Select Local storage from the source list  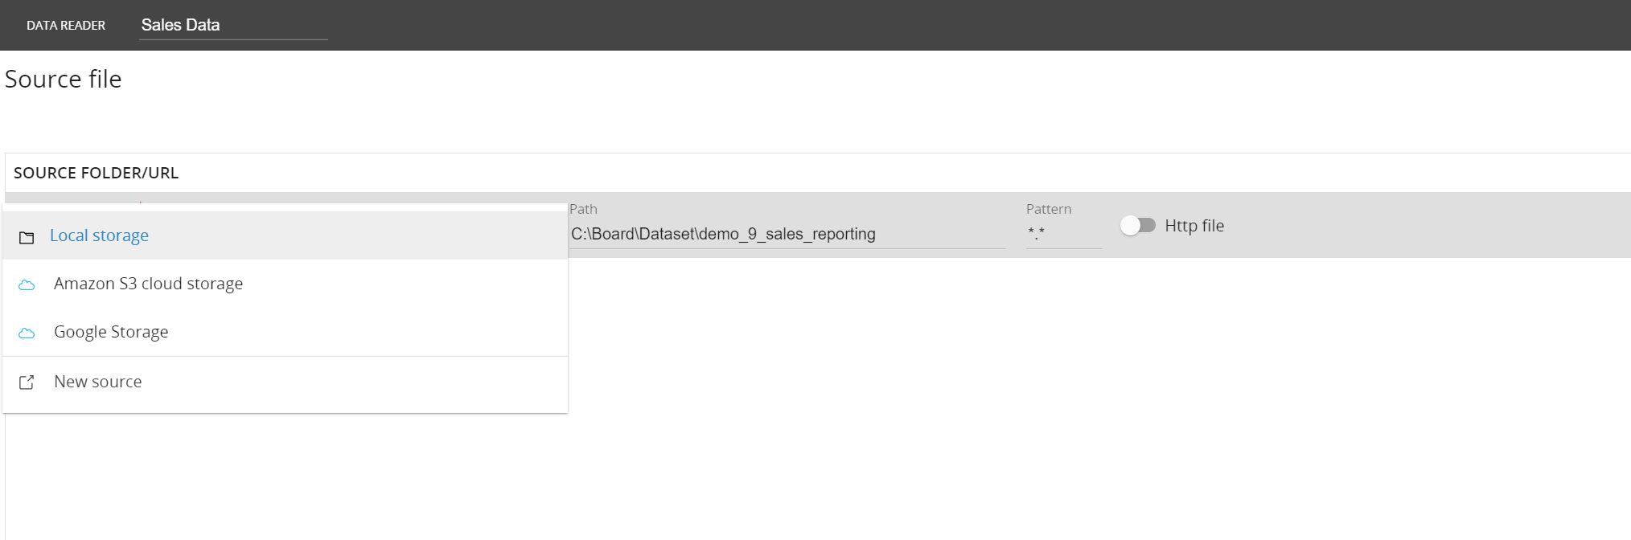pyautogui.click(x=99, y=235)
